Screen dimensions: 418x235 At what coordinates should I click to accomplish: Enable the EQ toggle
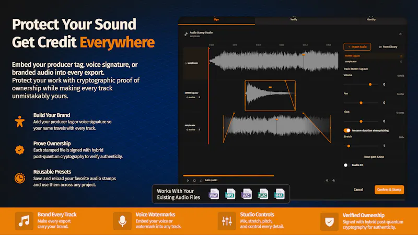click(x=346, y=165)
